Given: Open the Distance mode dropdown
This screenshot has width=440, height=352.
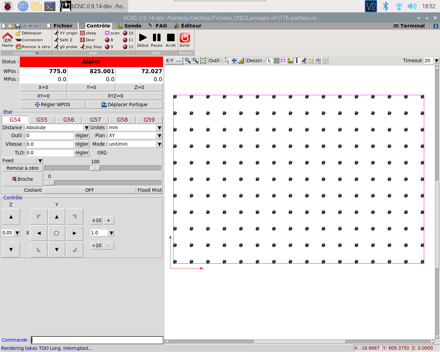Looking at the screenshot, I should (87, 128).
